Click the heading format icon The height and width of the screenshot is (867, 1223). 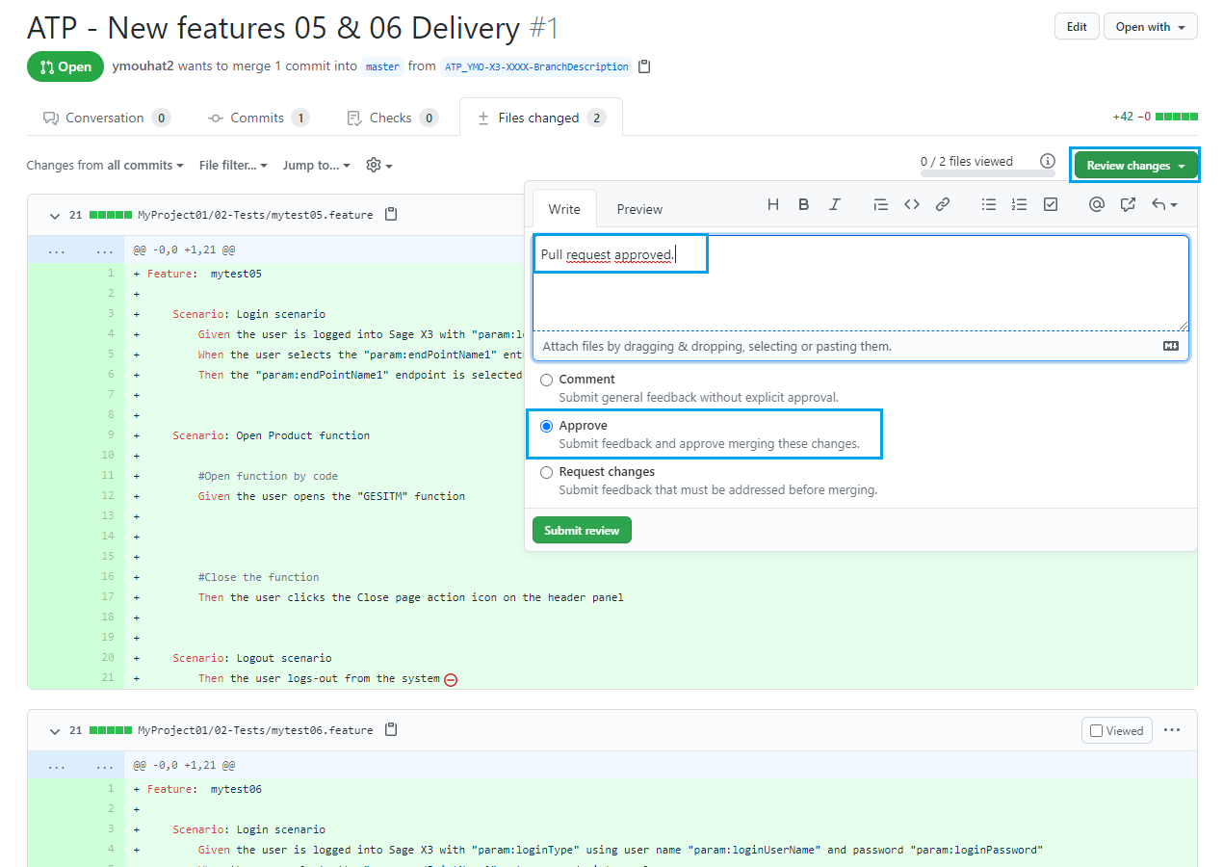point(772,204)
